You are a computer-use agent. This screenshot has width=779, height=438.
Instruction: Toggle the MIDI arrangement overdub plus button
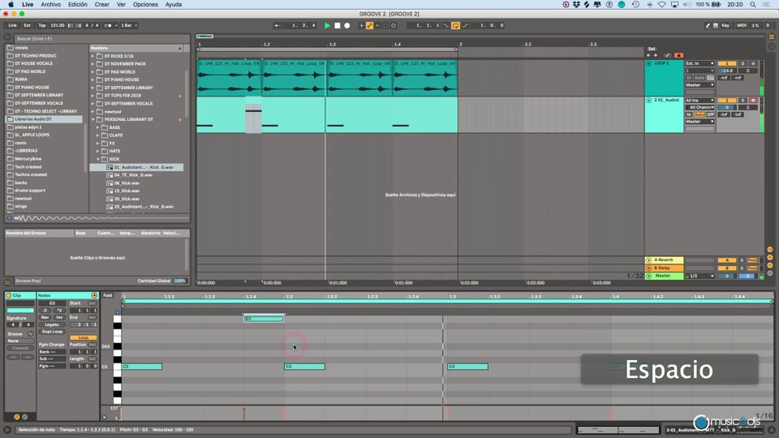tap(362, 25)
